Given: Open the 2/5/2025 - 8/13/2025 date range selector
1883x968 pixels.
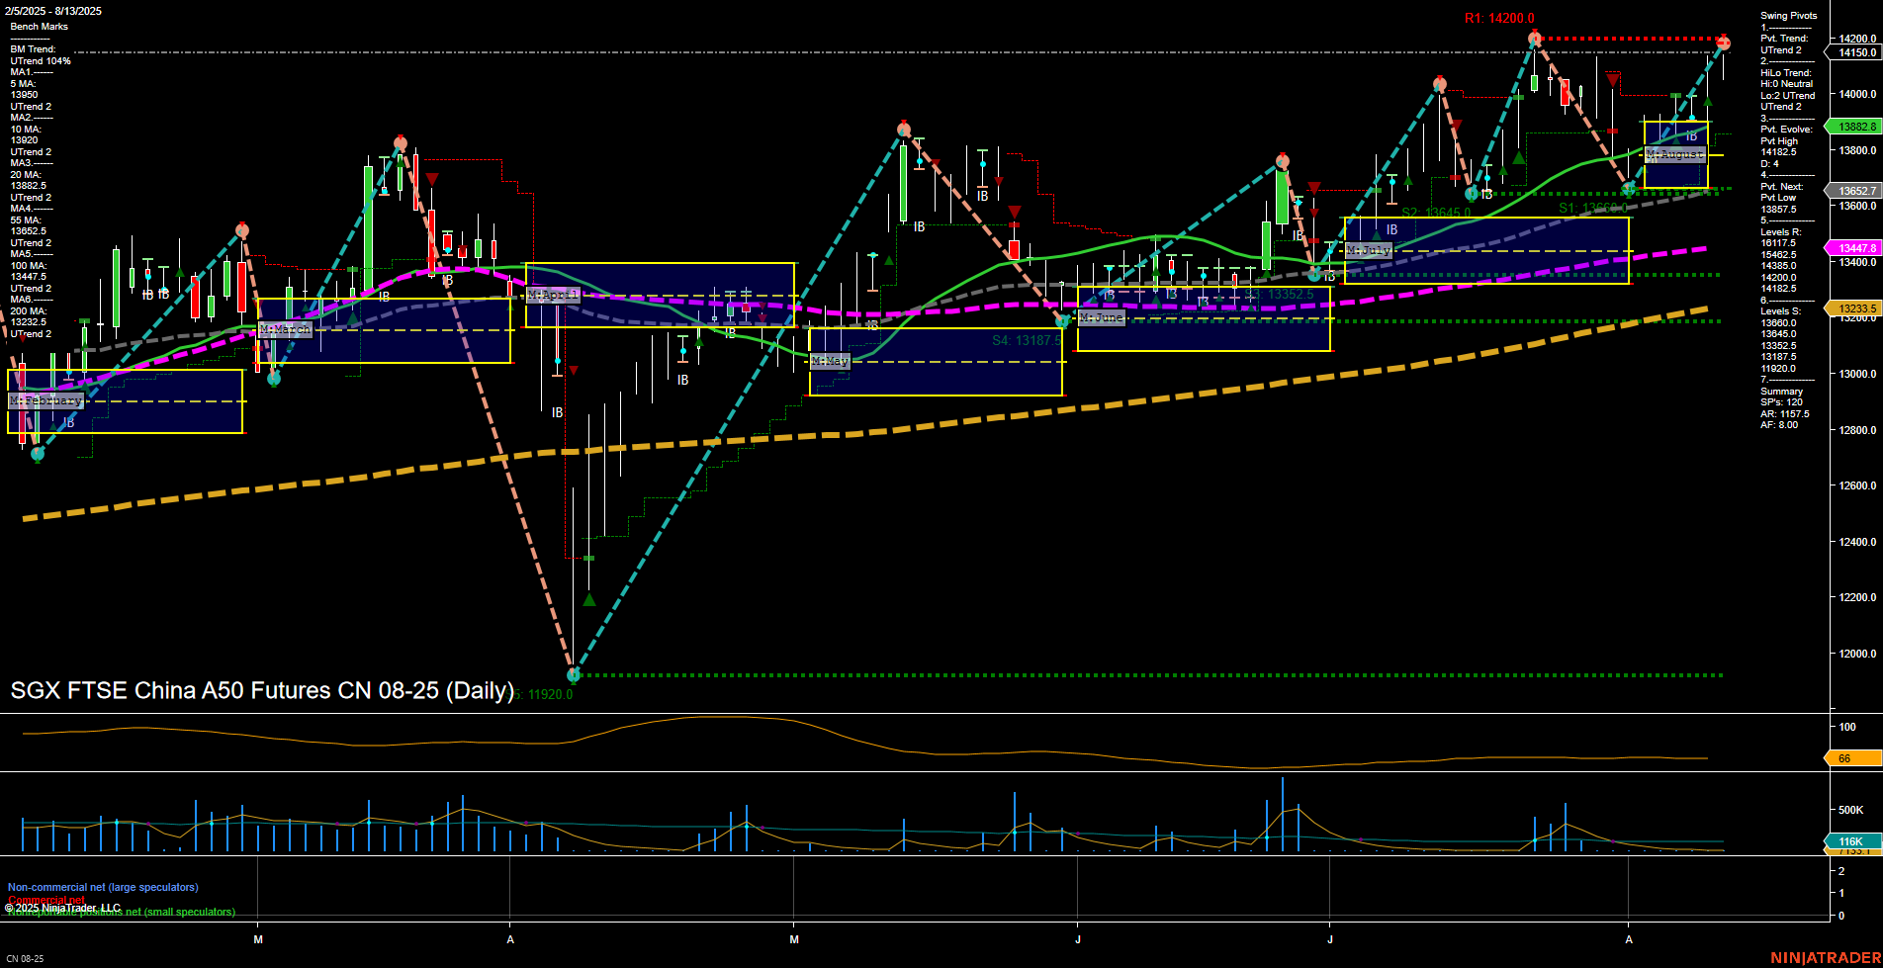Looking at the screenshot, I should pos(54,10).
